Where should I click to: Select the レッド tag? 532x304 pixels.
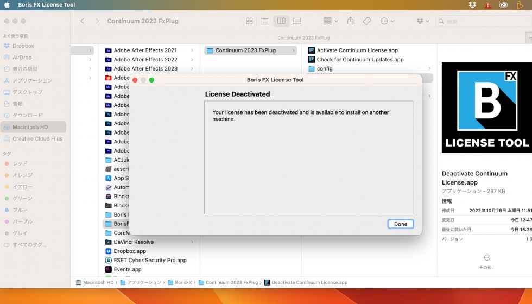[33, 163]
